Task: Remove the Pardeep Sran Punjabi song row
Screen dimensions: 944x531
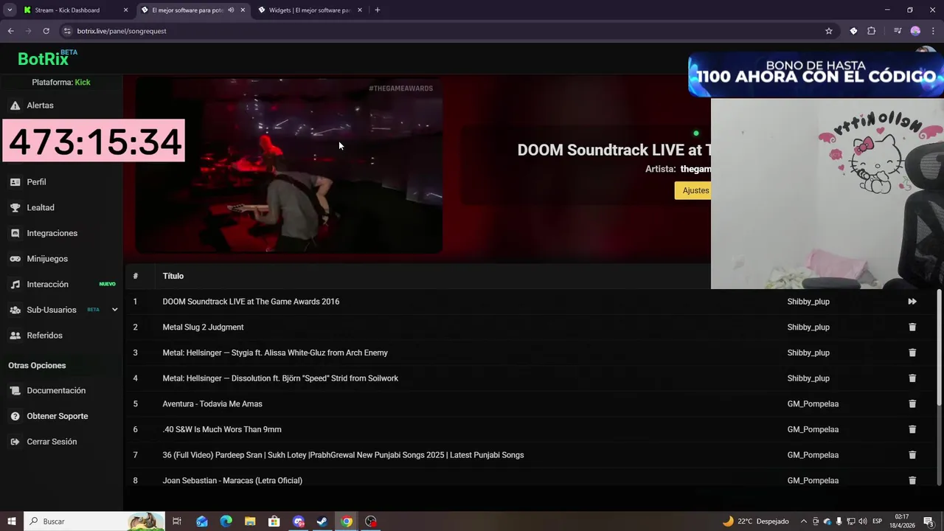Action: point(912,455)
